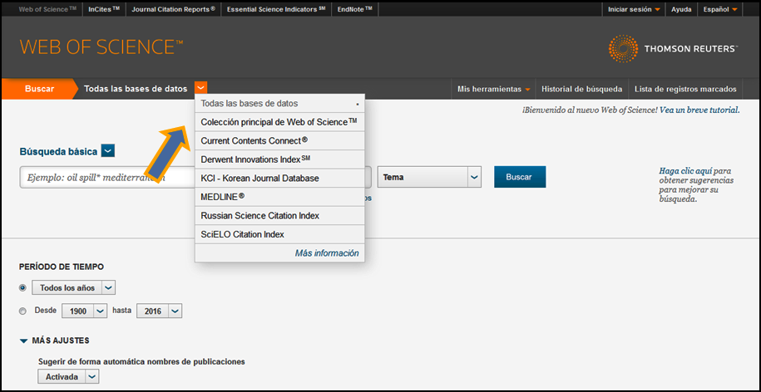Click the Haga clic aquí suggestions link
Screen dimensions: 761x392
click(x=686, y=171)
